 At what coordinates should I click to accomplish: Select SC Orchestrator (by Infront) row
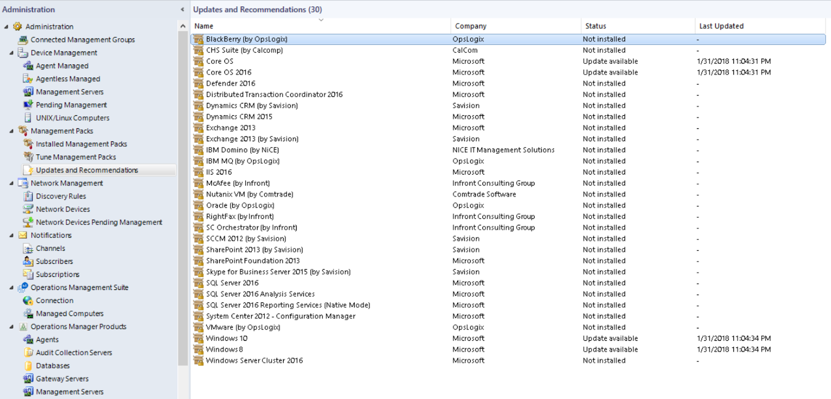(x=508, y=228)
